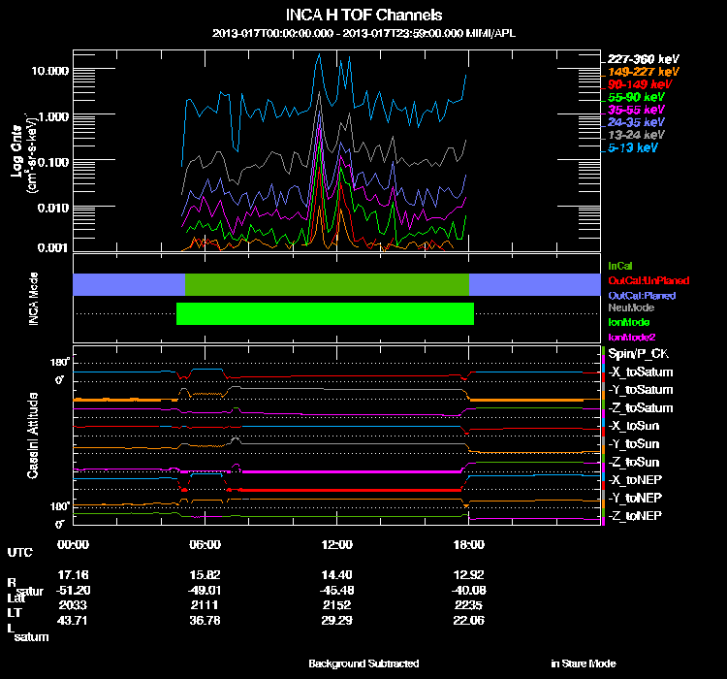Click the Spin/P_CK attitude legend label

click(x=635, y=355)
